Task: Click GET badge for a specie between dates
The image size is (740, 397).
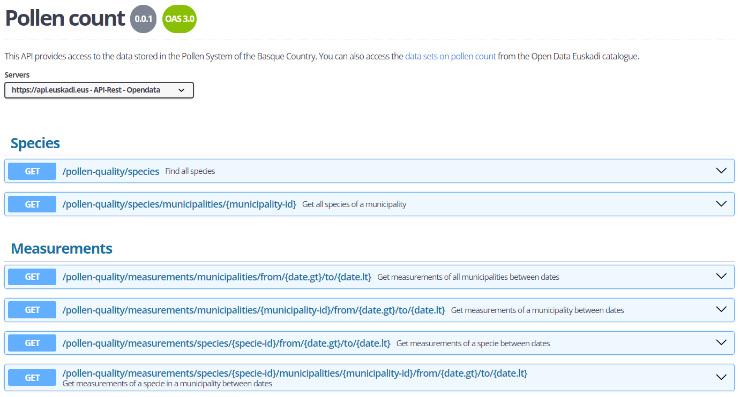Action: click(x=33, y=343)
